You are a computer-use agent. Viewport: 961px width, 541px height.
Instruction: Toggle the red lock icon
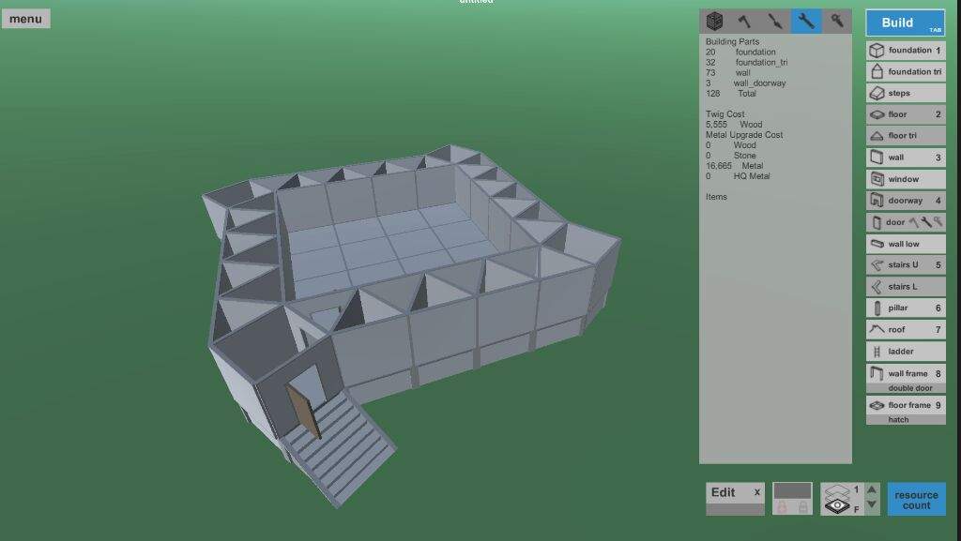tap(781, 507)
